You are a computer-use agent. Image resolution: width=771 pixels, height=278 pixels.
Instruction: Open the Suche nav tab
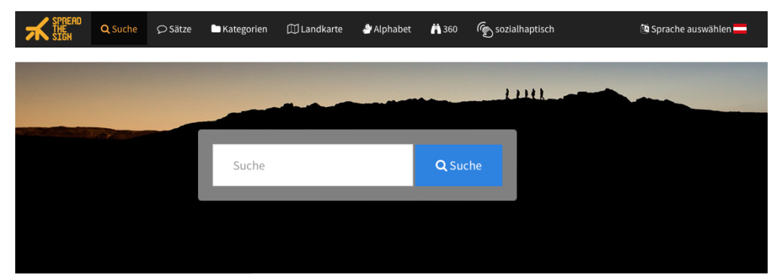pos(119,29)
